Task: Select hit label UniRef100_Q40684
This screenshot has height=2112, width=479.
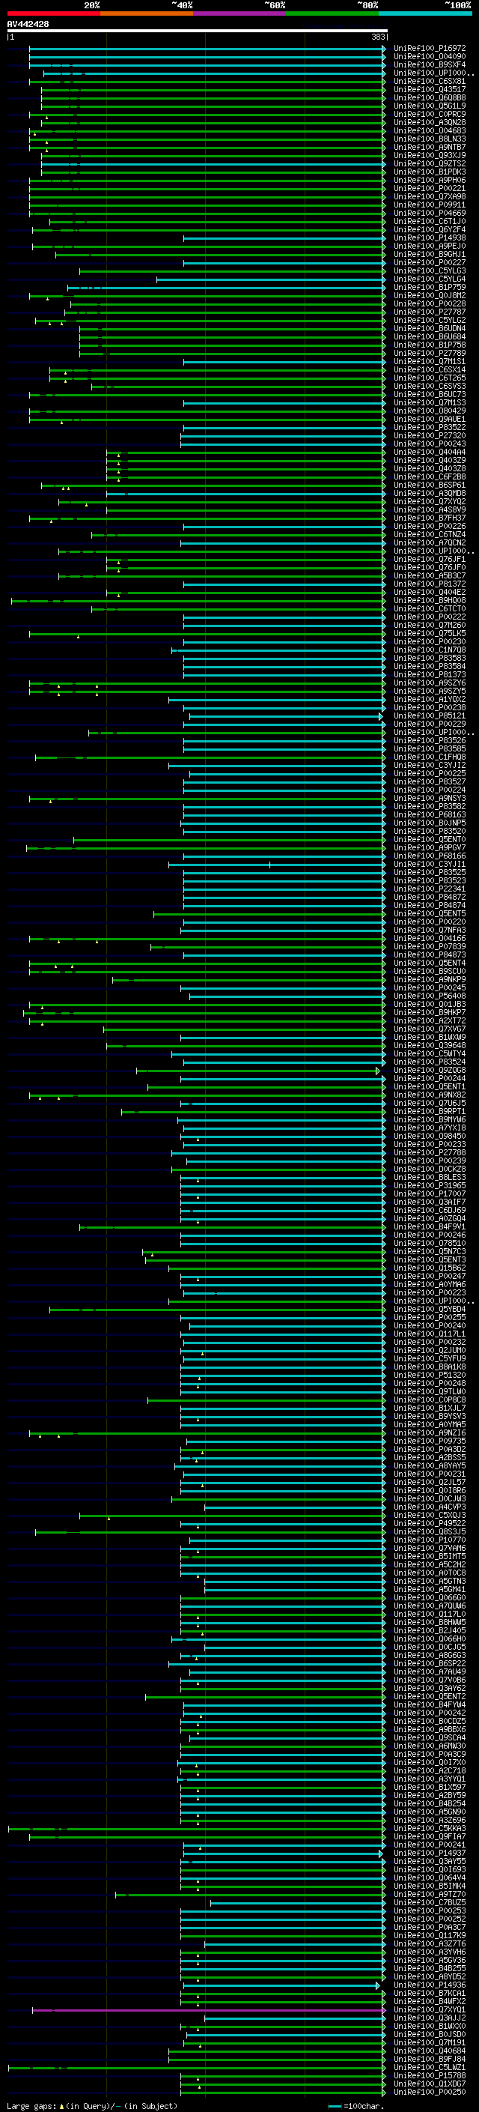Action: 429,2051
